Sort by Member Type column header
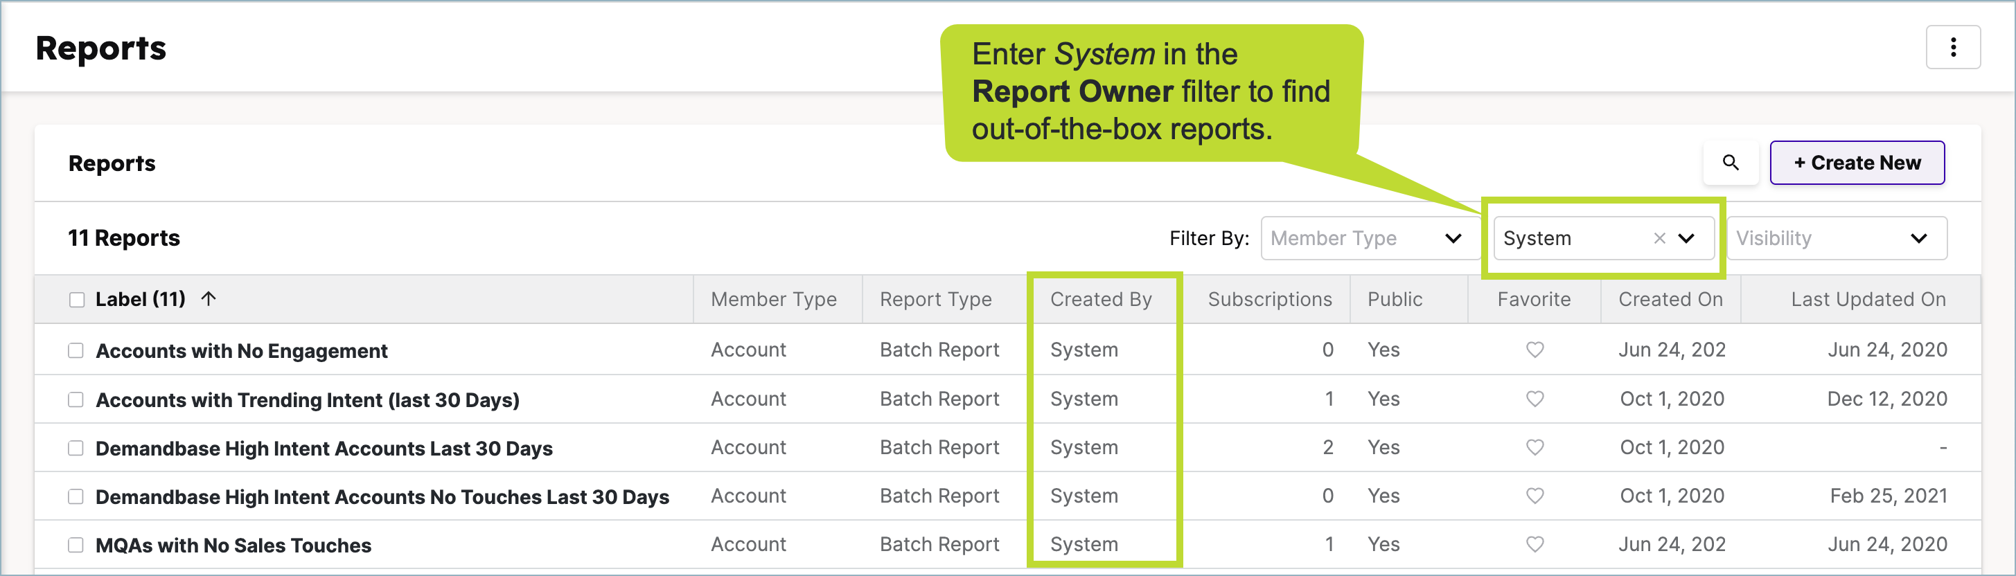2016x576 pixels. [x=773, y=299]
